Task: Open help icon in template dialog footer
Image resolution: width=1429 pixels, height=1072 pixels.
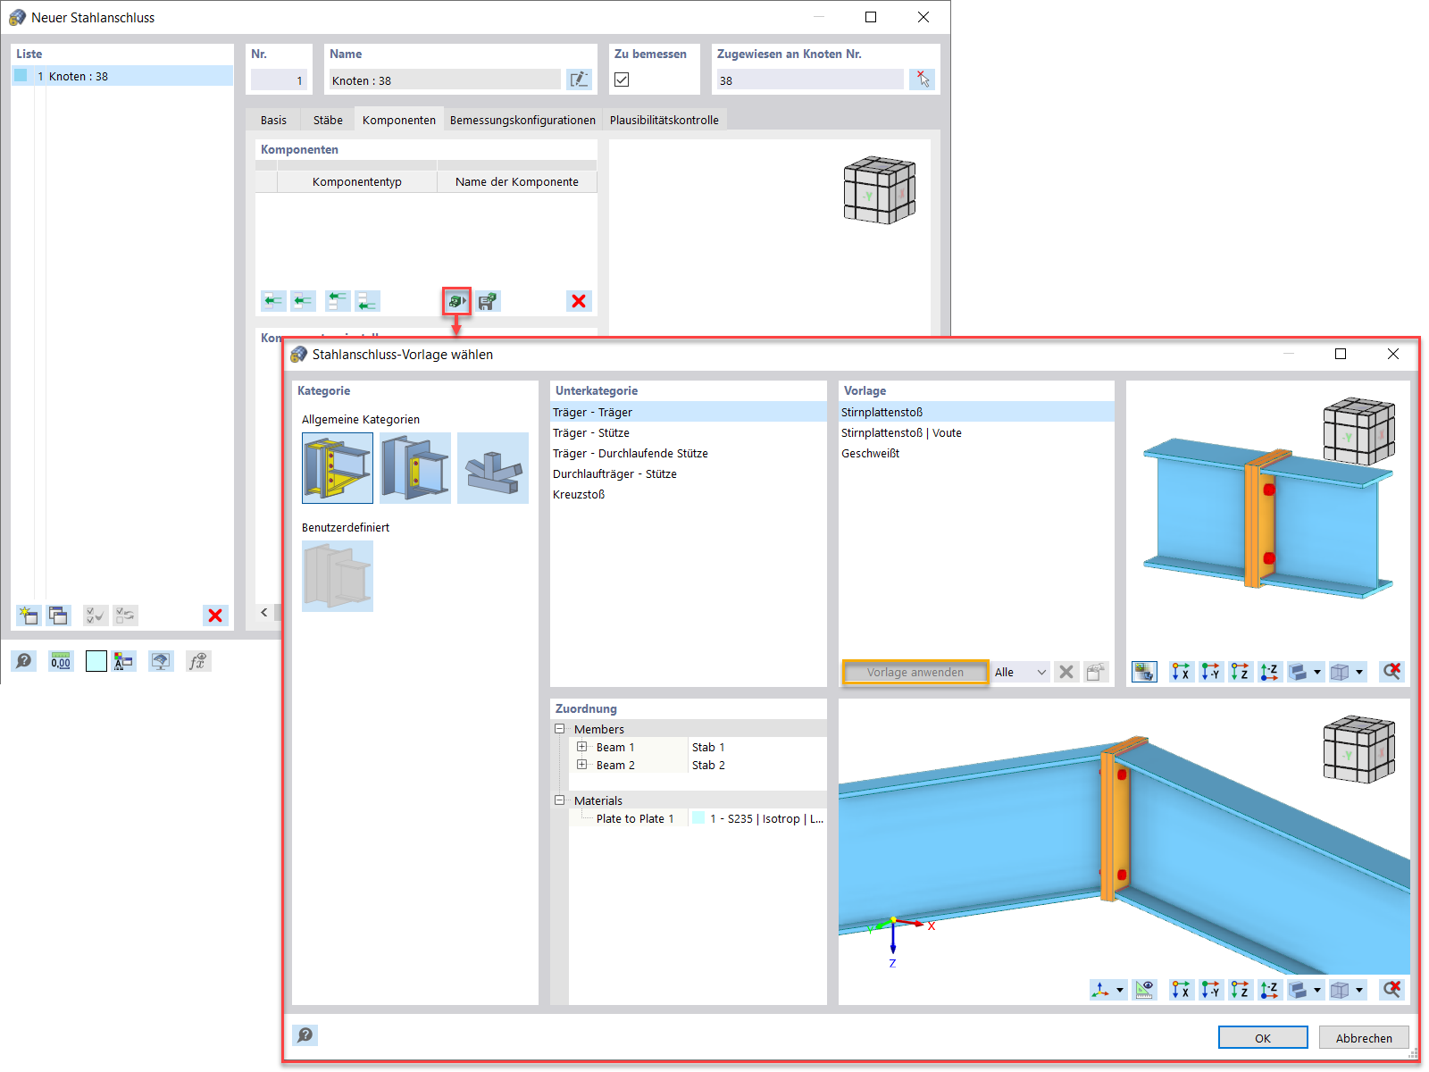Action: (305, 1034)
